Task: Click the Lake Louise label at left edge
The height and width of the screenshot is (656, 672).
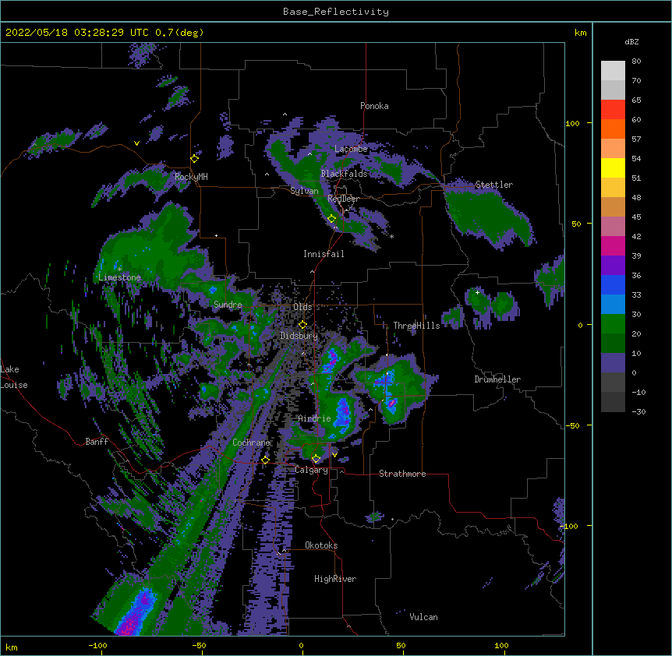Action: pyautogui.click(x=14, y=377)
